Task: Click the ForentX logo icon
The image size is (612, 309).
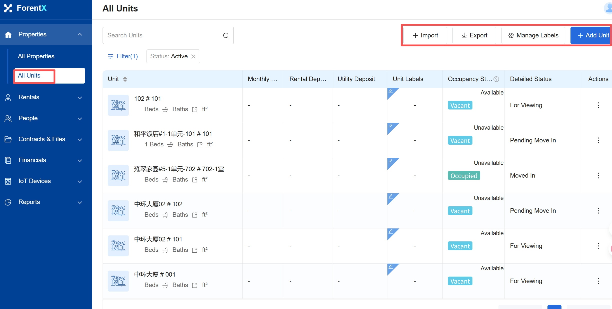Action: tap(8, 8)
